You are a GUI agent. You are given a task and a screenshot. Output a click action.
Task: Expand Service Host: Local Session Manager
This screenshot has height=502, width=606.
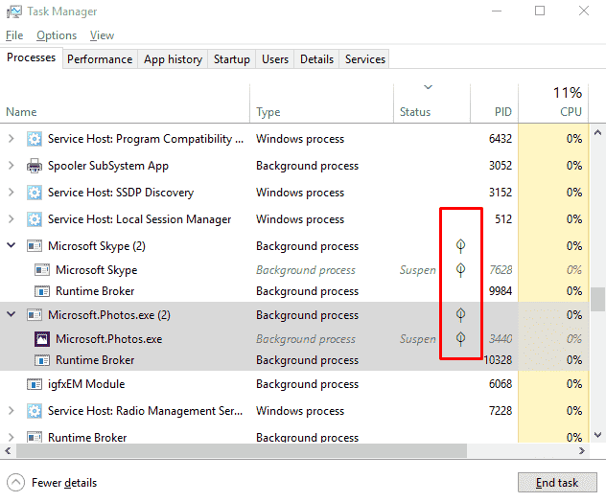[12, 219]
